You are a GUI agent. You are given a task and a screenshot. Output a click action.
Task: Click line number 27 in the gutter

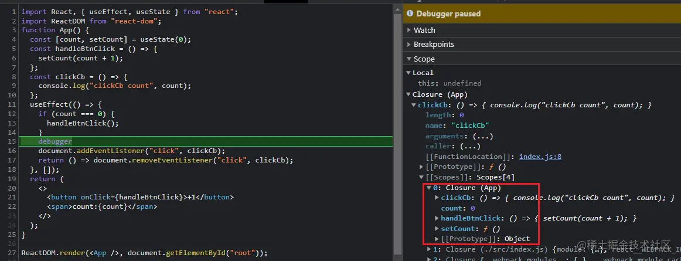tap(12, 253)
